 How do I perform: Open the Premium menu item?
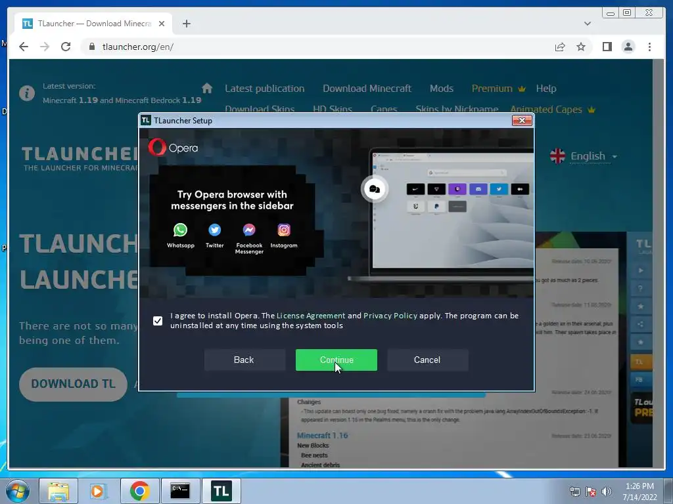coord(498,89)
